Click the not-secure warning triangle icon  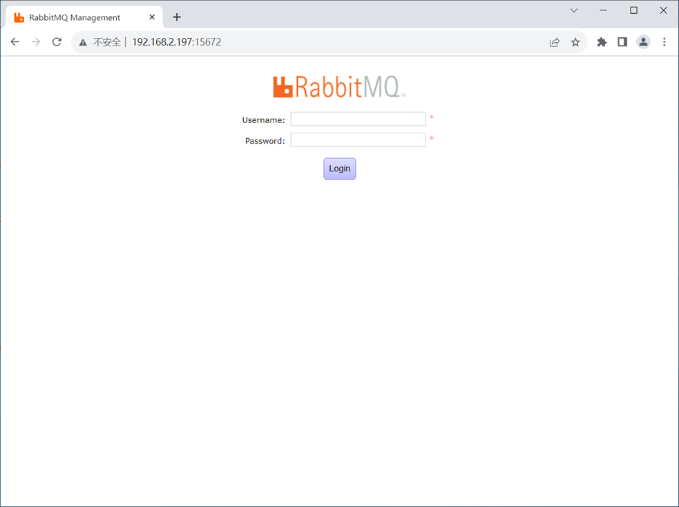83,42
